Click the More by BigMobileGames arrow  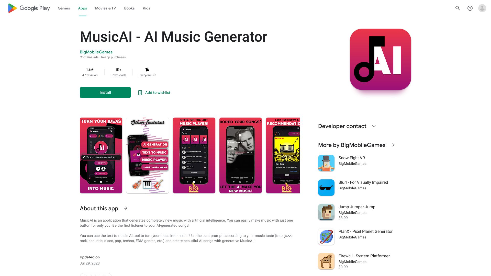[393, 145]
